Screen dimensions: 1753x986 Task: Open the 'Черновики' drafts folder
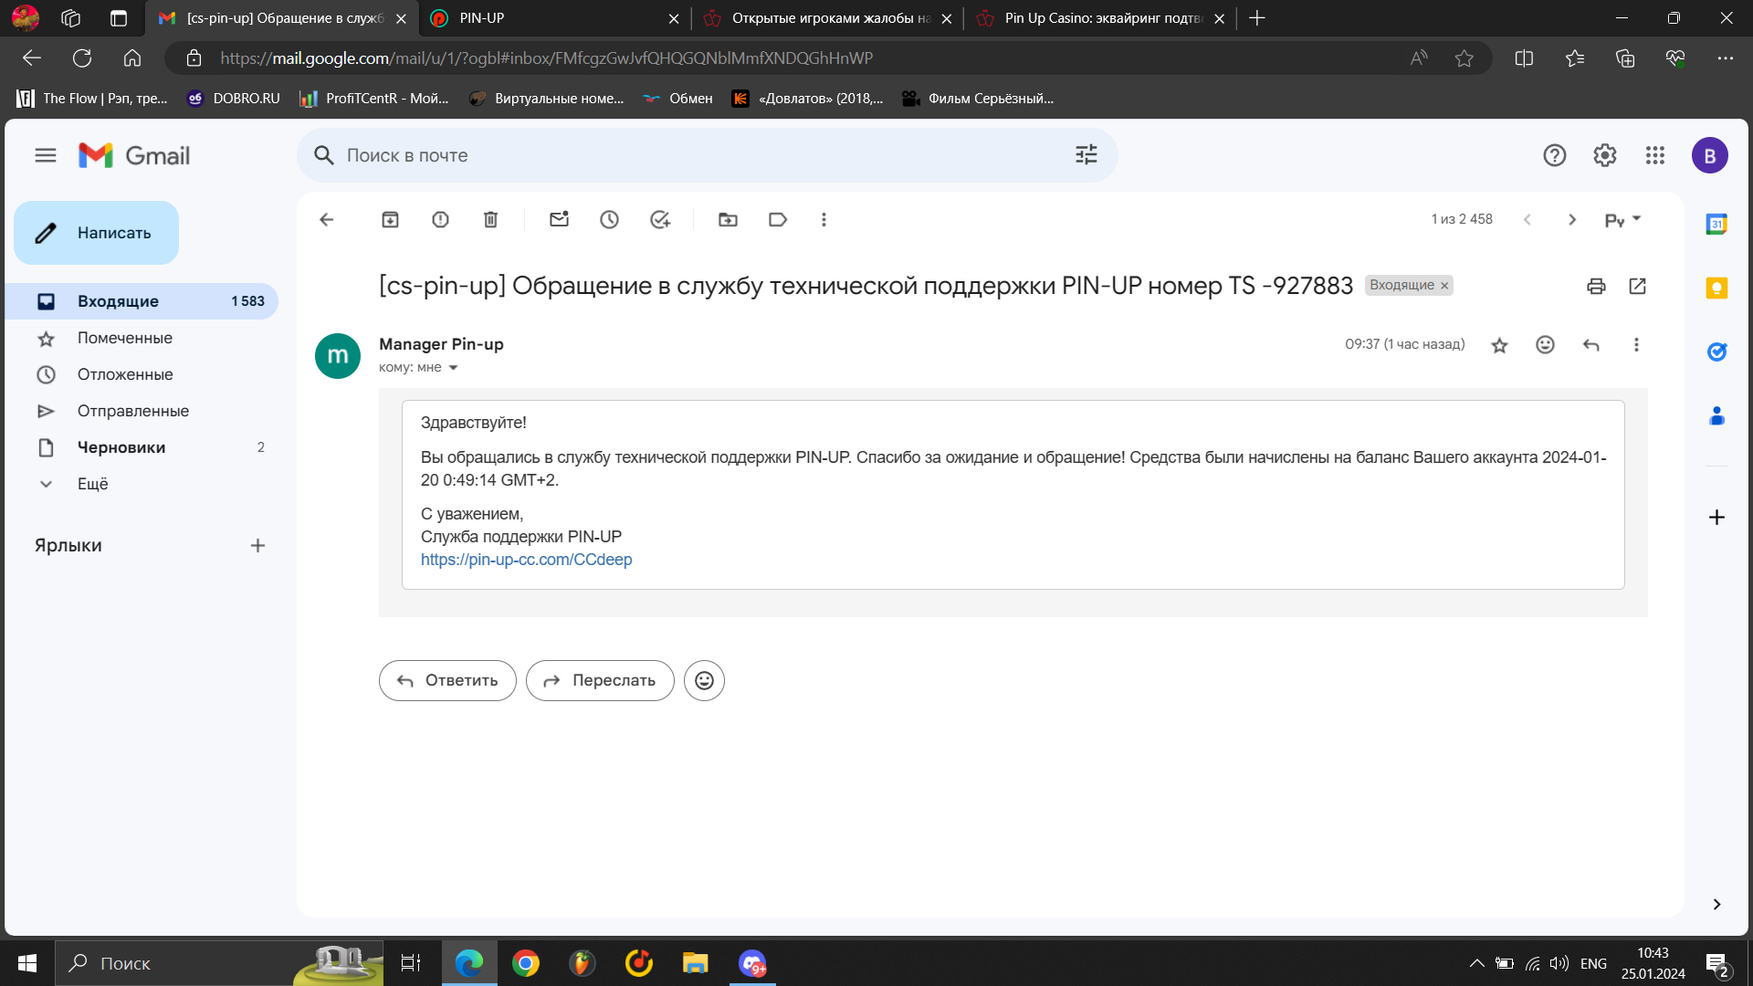(x=142, y=447)
